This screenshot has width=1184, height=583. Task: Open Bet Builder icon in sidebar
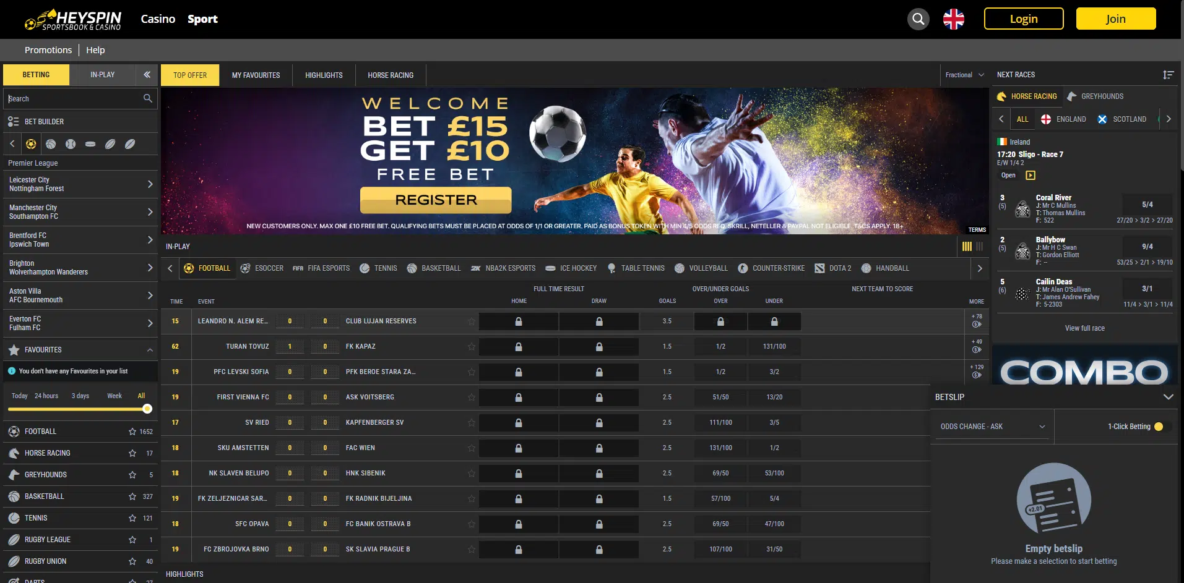(x=13, y=122)
